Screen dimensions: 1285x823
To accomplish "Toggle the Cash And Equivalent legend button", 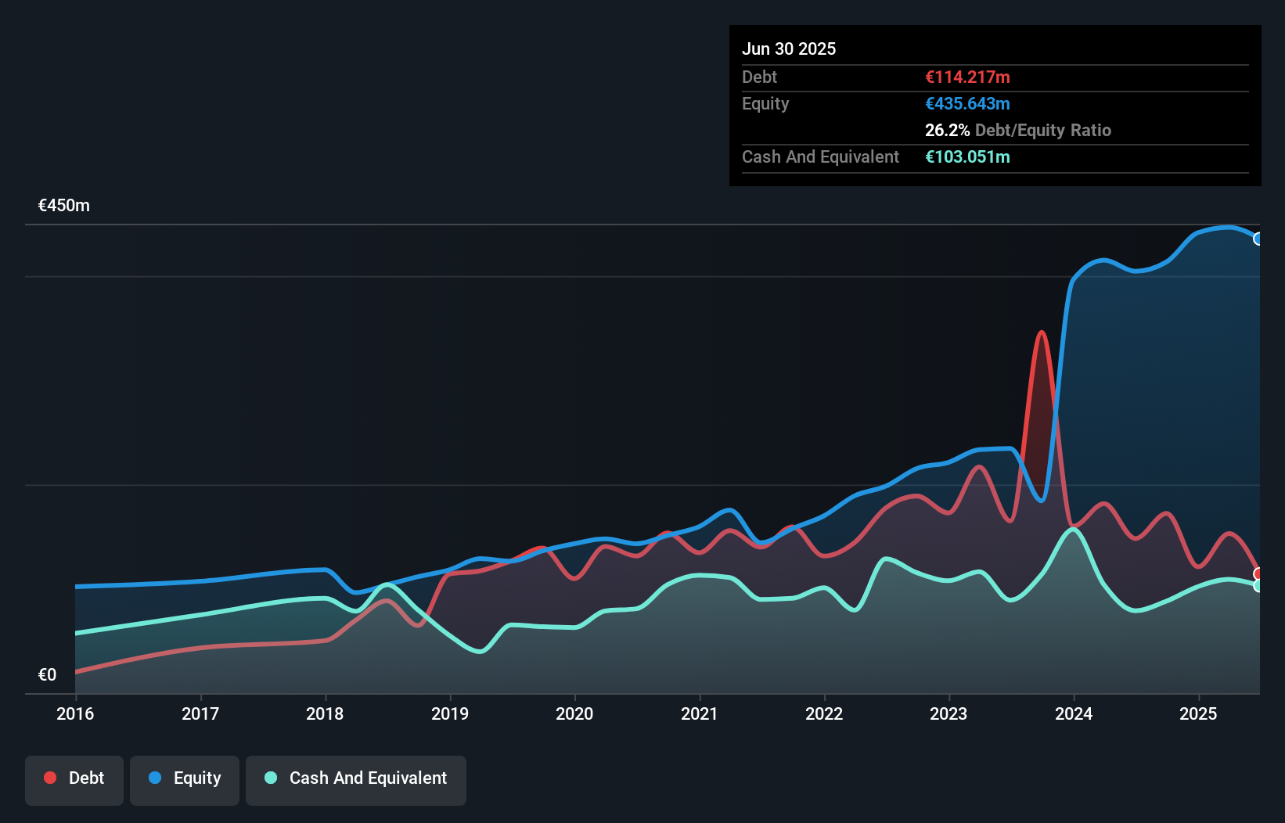I will 356,779.
